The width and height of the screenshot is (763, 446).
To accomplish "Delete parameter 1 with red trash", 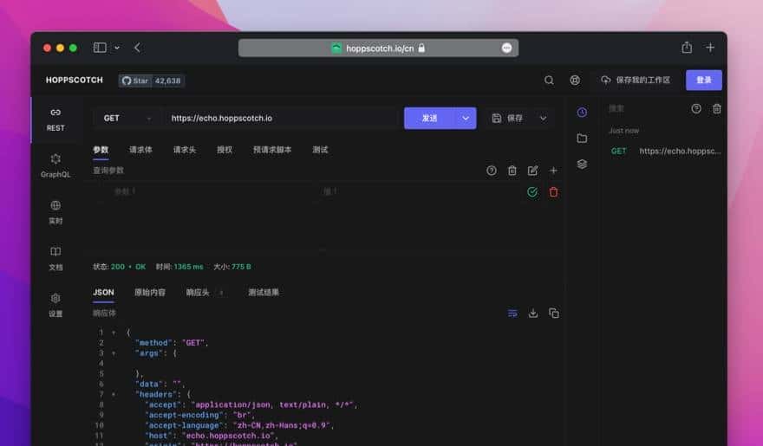I will [553, 192].
